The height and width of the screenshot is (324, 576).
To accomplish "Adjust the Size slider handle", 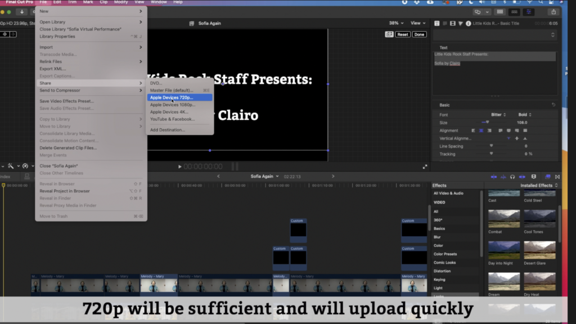I will [x=488, y=122].
